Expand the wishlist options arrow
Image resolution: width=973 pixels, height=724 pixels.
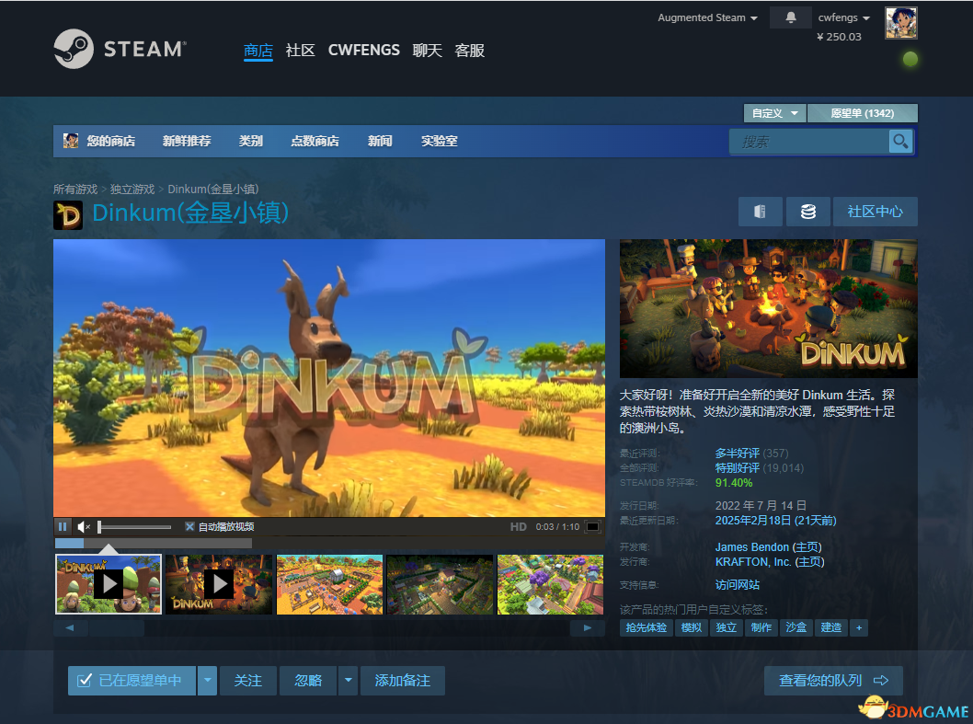click(208, 681)
